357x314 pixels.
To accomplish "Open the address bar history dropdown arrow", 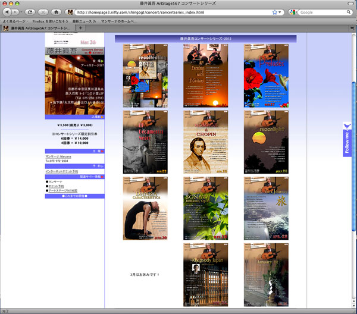I will [x=280, y=12].
